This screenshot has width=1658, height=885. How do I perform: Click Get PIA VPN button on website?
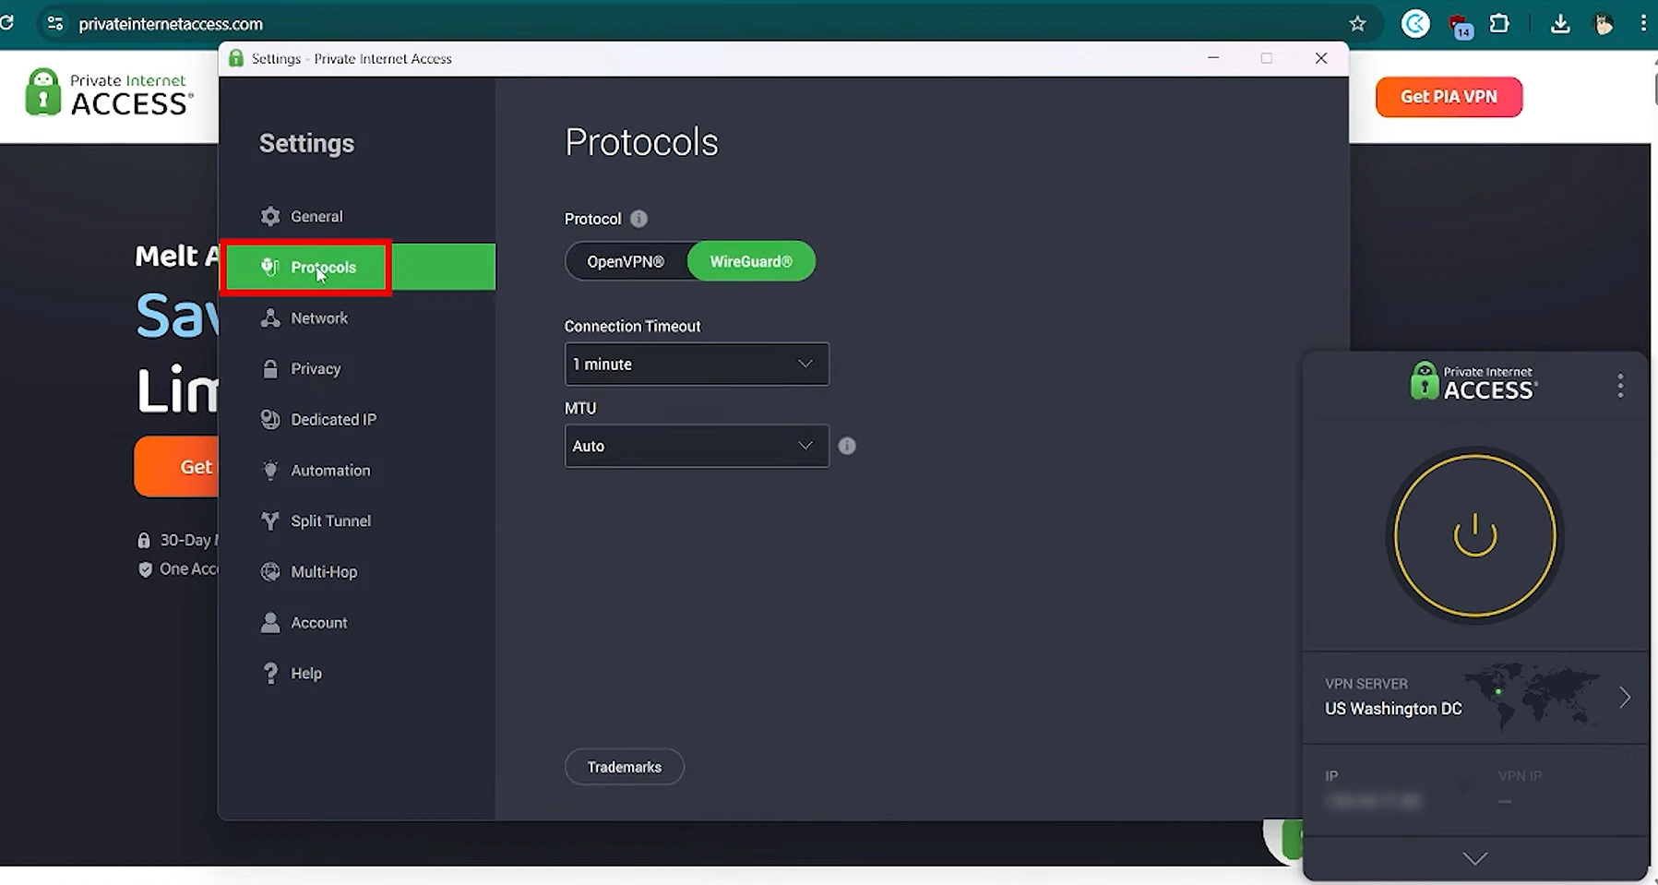coord(1449,97)
